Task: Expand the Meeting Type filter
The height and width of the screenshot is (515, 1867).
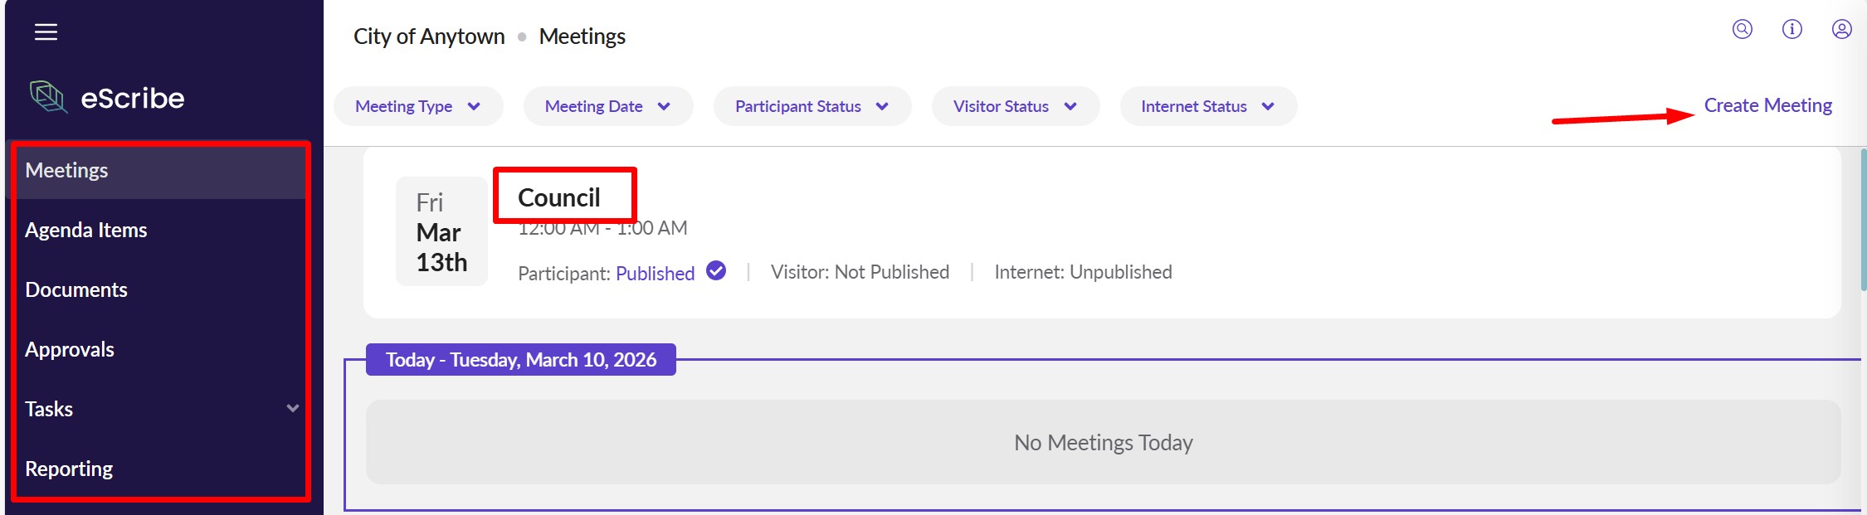Action: tap(417, 106)
